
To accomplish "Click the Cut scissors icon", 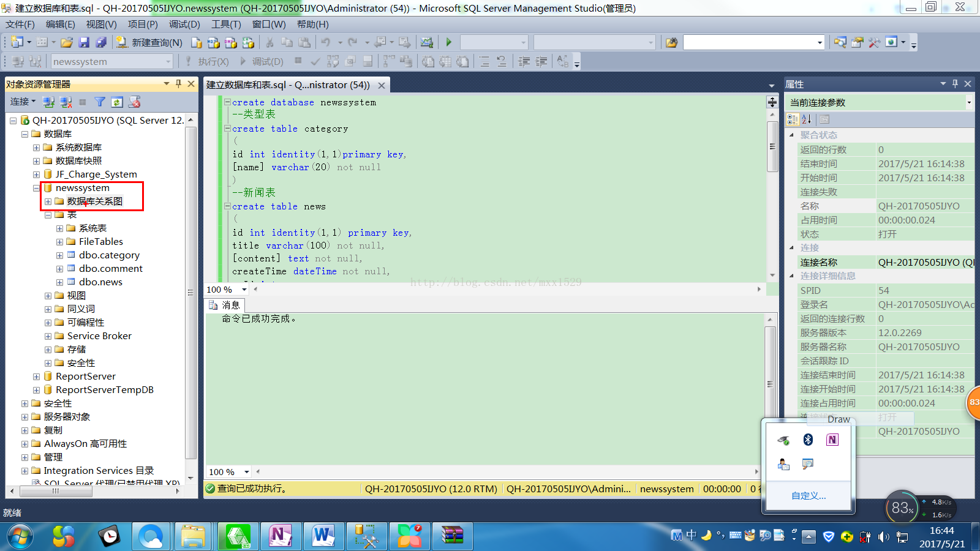I will [269, 42].
